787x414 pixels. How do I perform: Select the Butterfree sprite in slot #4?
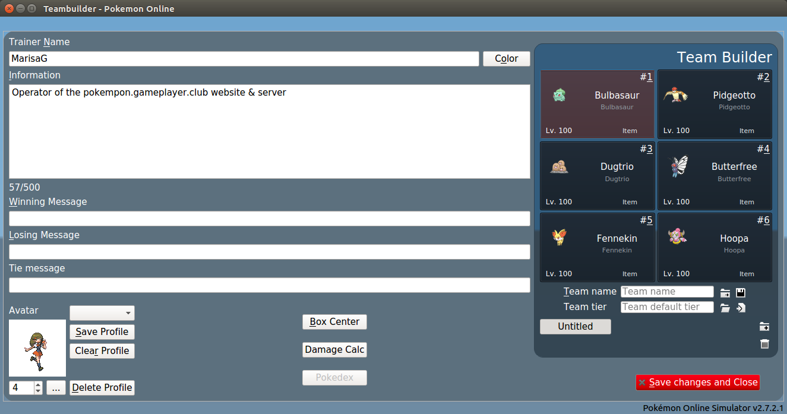point(678,166)
